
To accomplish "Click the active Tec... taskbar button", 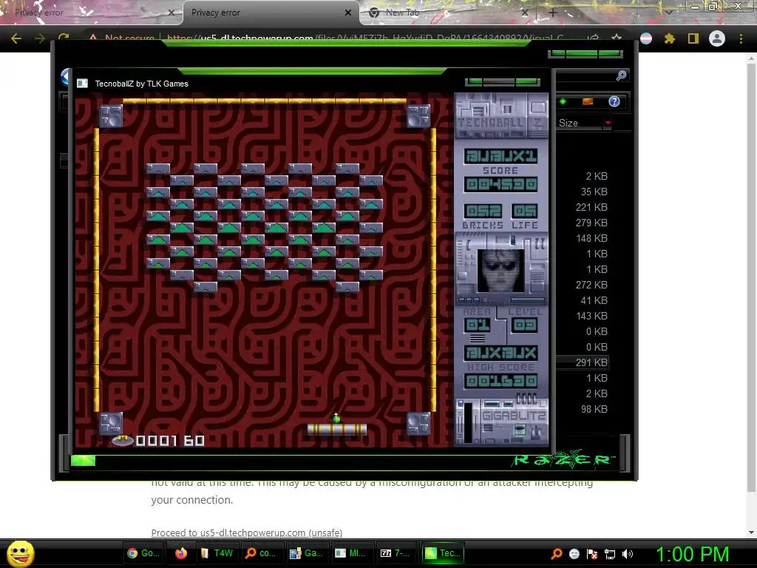I will (x=444, y=553).
